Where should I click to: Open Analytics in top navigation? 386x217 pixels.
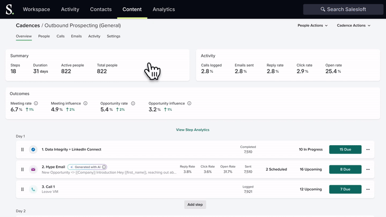click(x=164, y=9)
